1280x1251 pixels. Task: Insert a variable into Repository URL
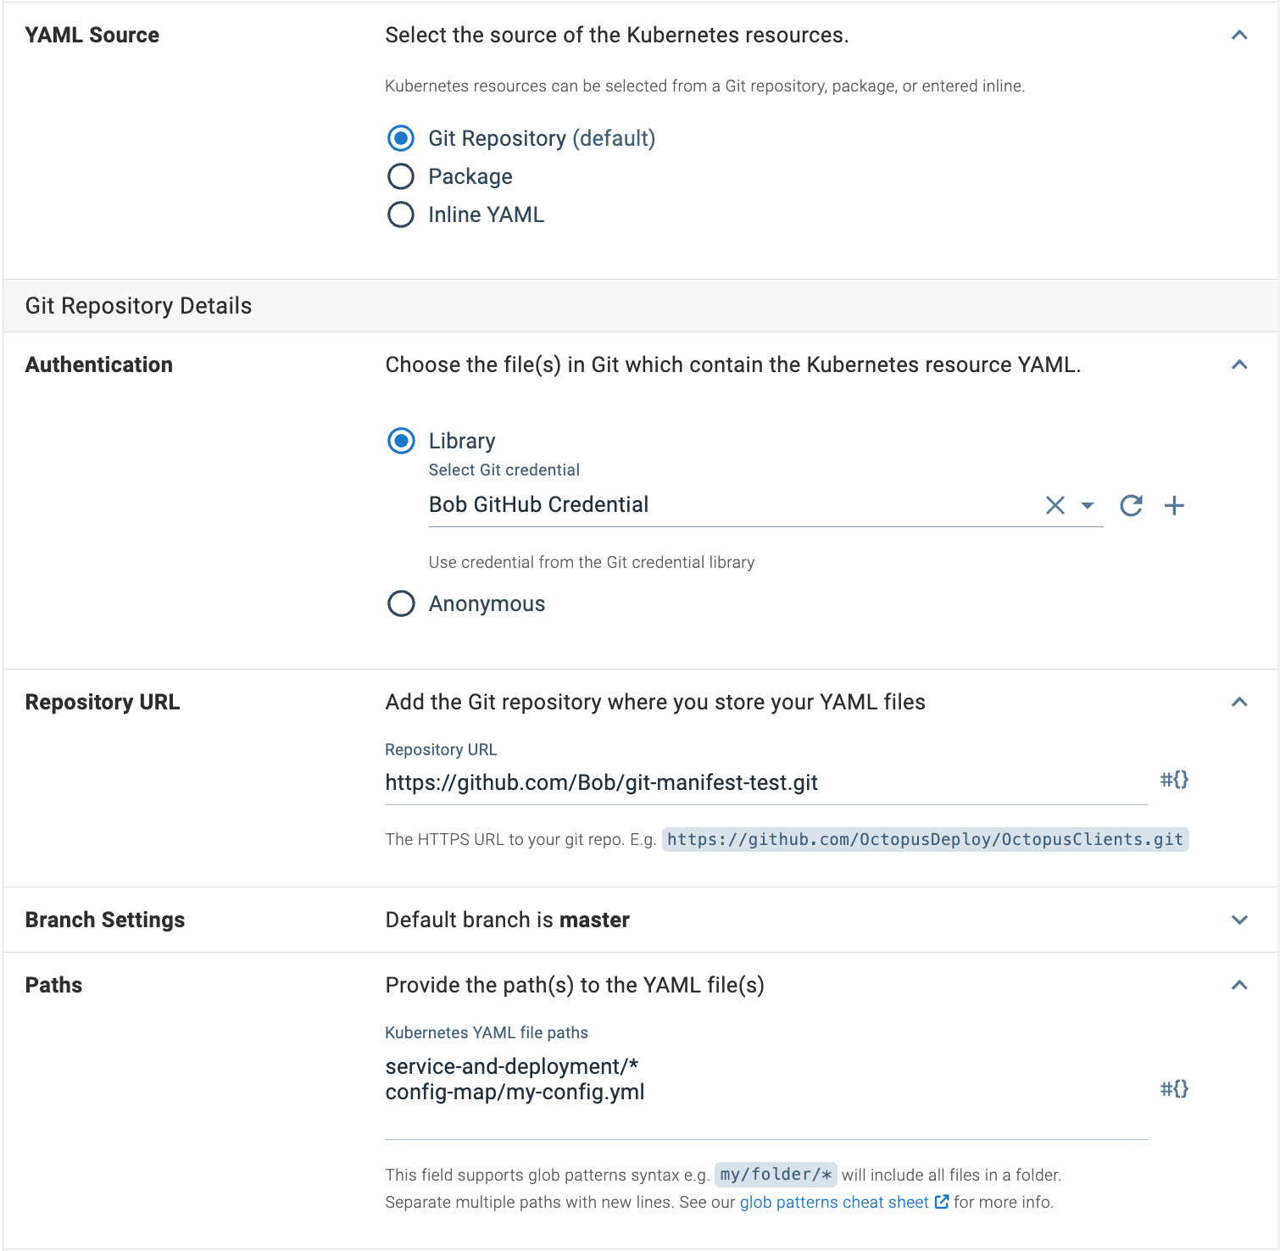tap(1174, 780)
